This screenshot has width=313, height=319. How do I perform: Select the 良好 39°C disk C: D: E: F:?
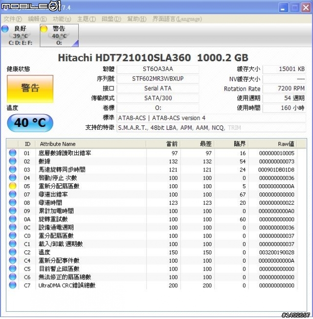coord(21,35)
